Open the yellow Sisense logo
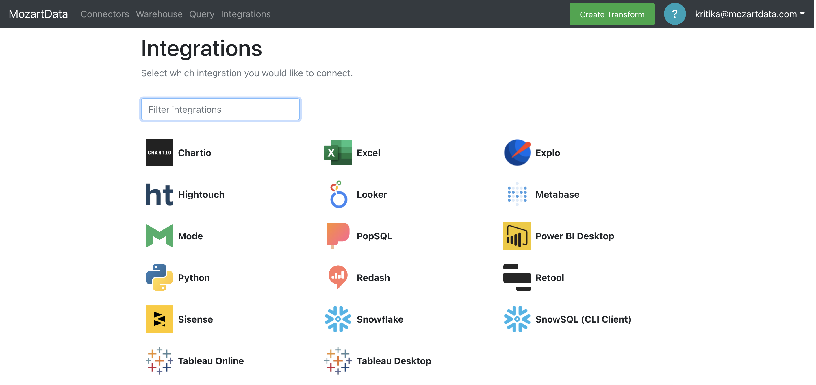Screen dimensions: 816x385 point(159,319)
